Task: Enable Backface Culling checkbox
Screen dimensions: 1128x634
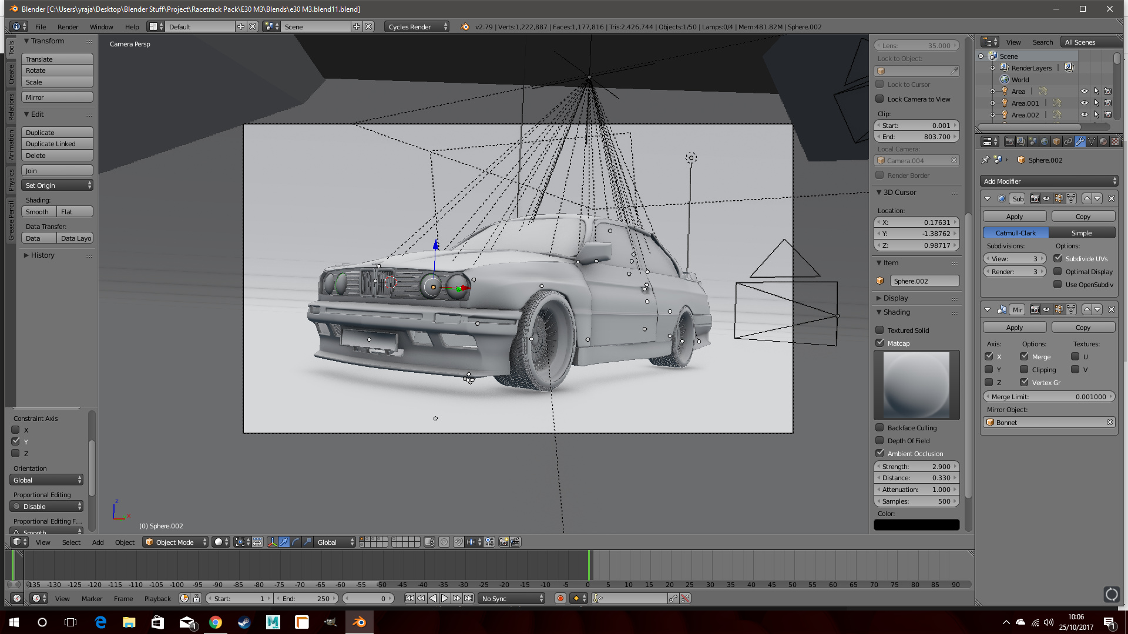Action: pyautogui.click(x=879, y=427)
